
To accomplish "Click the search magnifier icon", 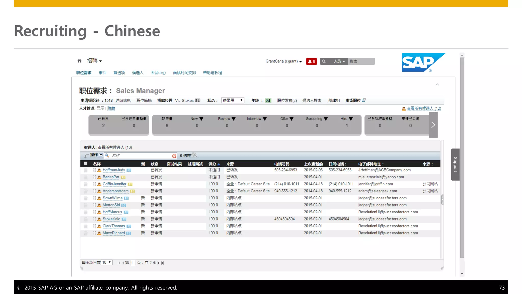I will click(x=324, y=61).
